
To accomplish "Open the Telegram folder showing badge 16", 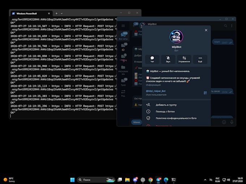I will (123, 47).
